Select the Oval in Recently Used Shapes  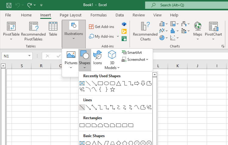[106, 83]
